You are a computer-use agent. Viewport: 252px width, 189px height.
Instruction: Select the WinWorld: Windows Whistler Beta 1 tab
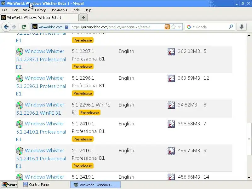(x=39, y=18)
